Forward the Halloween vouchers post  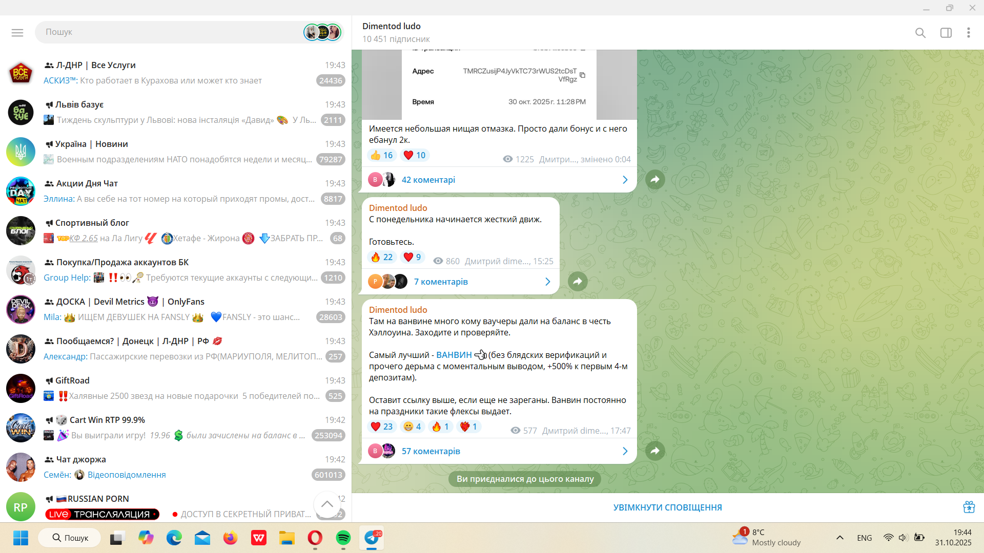[x=655, y=451]
